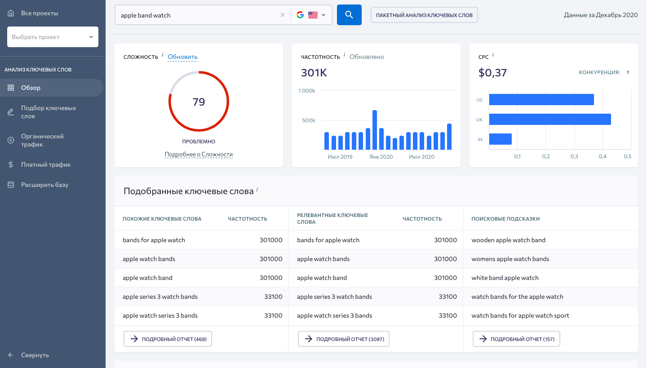Open the Платный трафик section
The image size is (647, 368).
coord(46,164)
